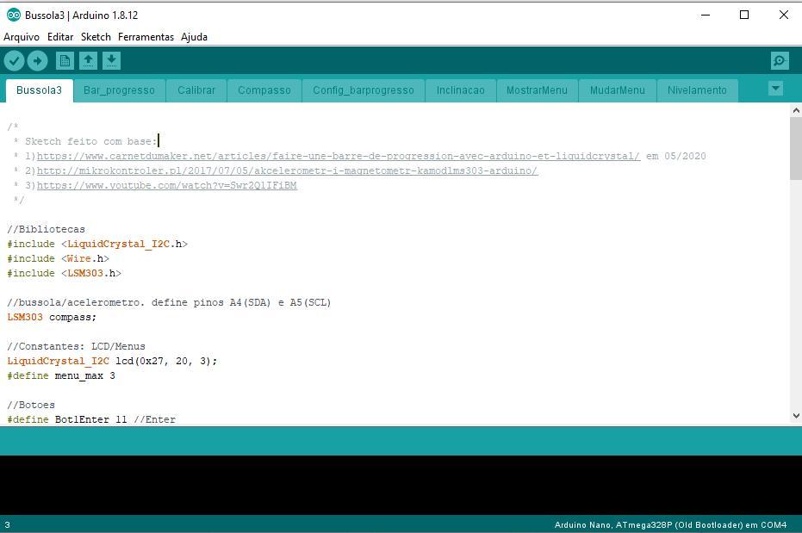Click the line '#include <Wire.h>'

tap(58, 258)
